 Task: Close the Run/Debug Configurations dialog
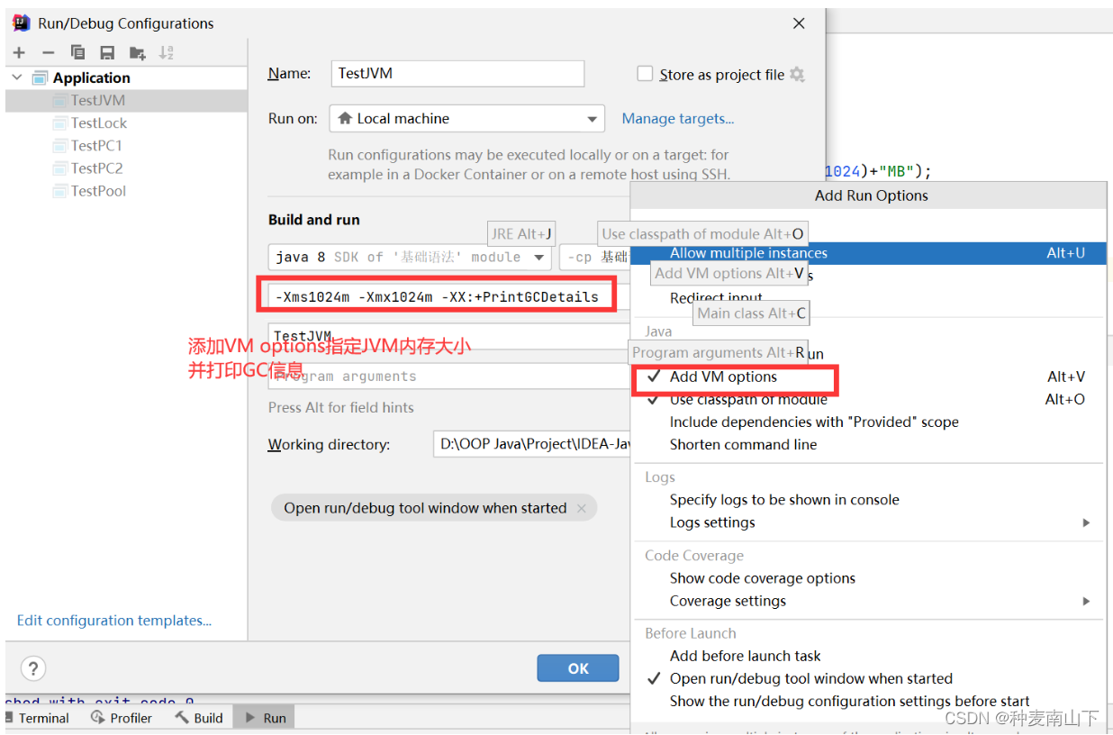tap(799, 23)
